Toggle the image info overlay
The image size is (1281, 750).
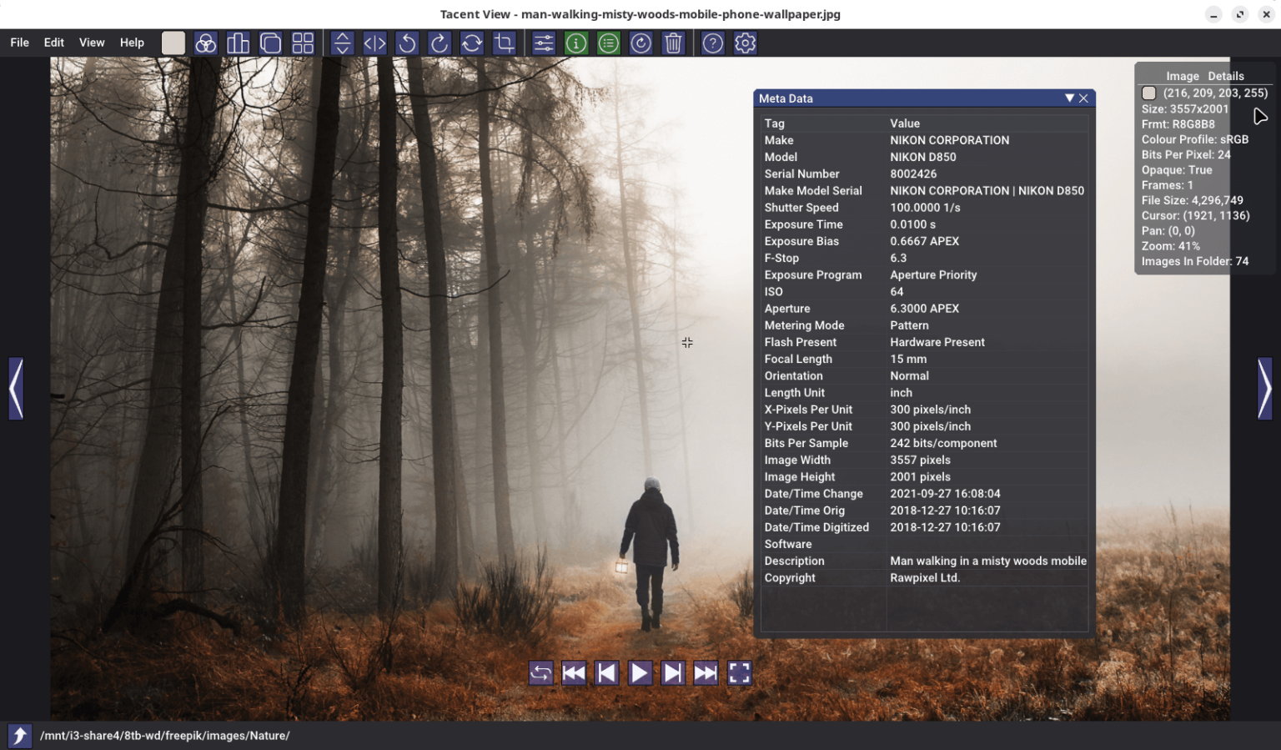[x=576, y=43]
